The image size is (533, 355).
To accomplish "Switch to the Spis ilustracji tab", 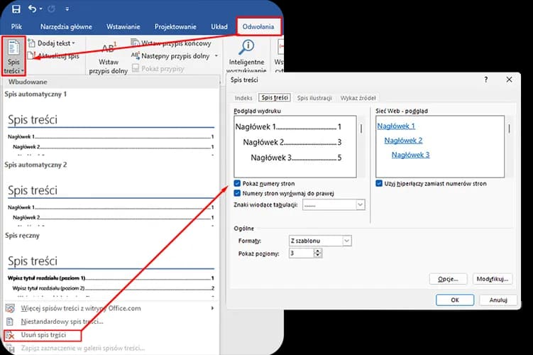I will (x=314, y=97).
